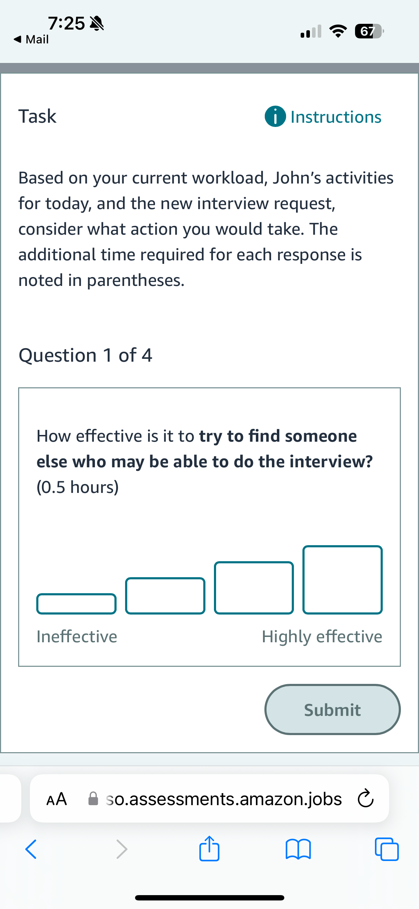This screenshot has height=909, width=419.
Task: Select the Highly effective rating bar
Action: [342, 580]
